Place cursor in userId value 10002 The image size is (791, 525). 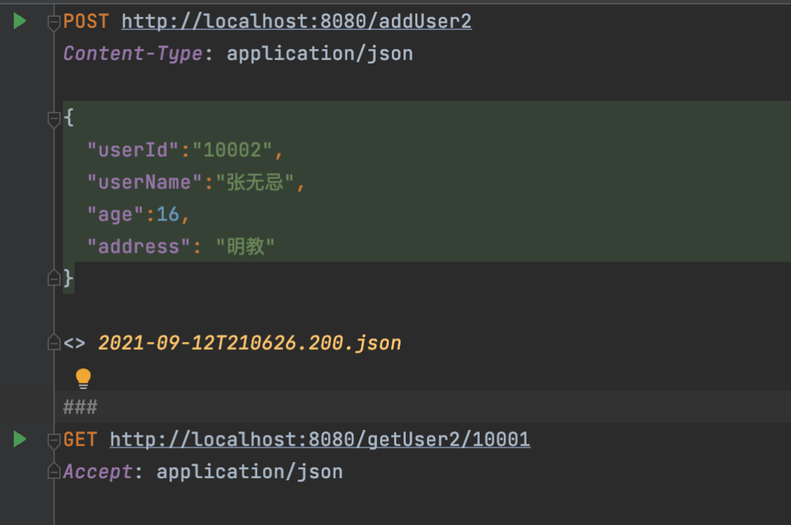[x=232, y=150]
